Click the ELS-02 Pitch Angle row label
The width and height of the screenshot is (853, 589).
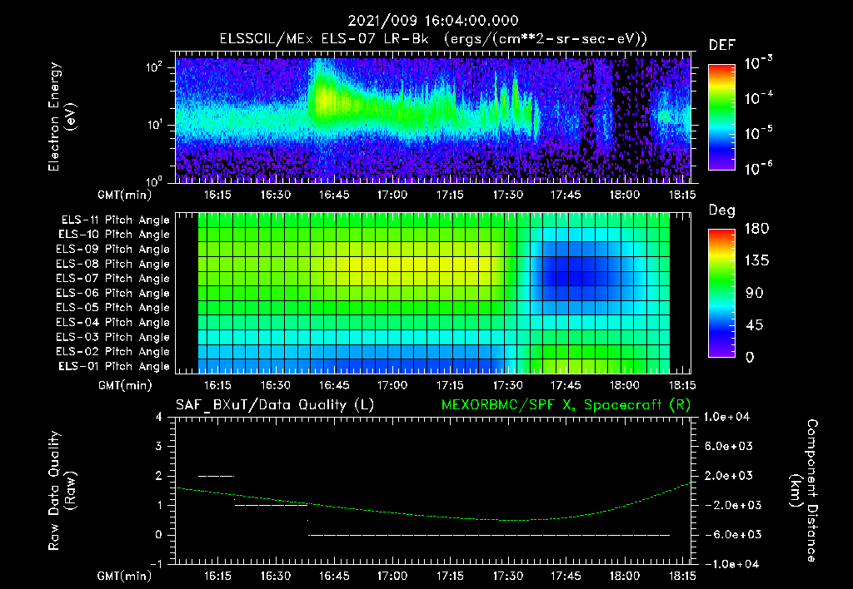[113, 352]
